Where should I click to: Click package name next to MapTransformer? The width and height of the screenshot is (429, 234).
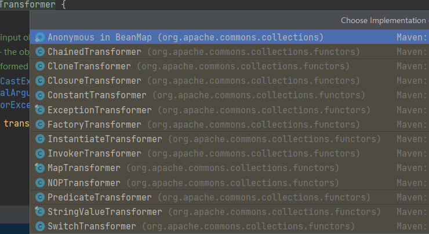pyautogui.click(x=232, y=168)
